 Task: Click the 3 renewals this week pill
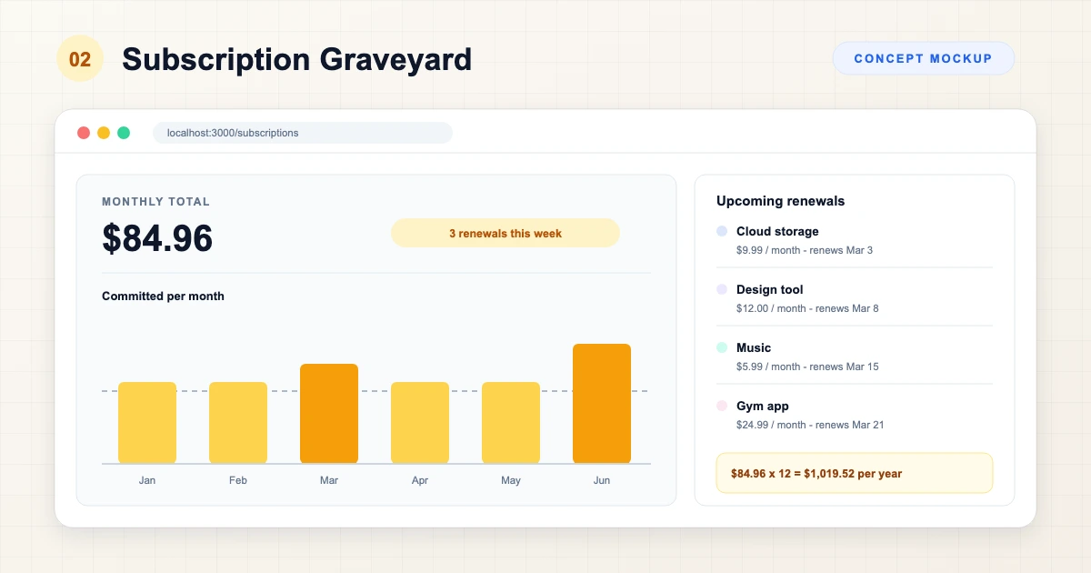[x=505, y=233]
